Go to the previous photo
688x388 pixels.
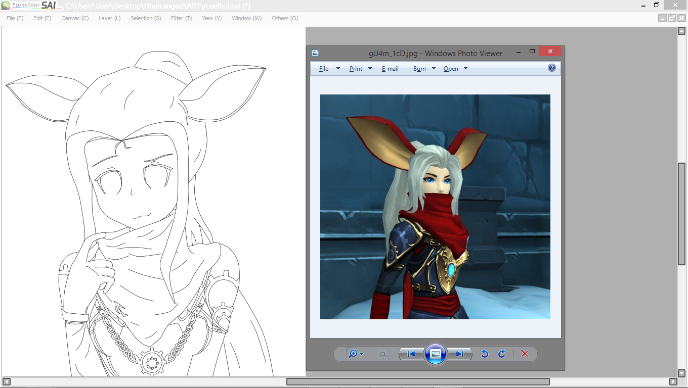tap(411, 354)
